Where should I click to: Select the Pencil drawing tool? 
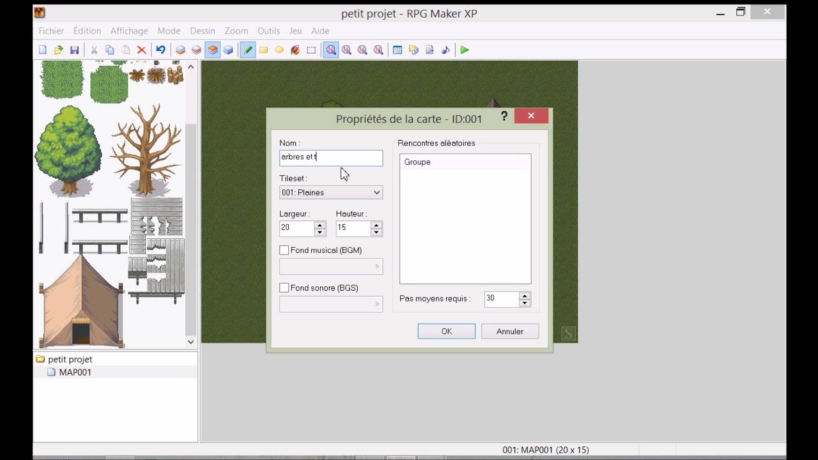pyautogui.click(x=247, y=50)
